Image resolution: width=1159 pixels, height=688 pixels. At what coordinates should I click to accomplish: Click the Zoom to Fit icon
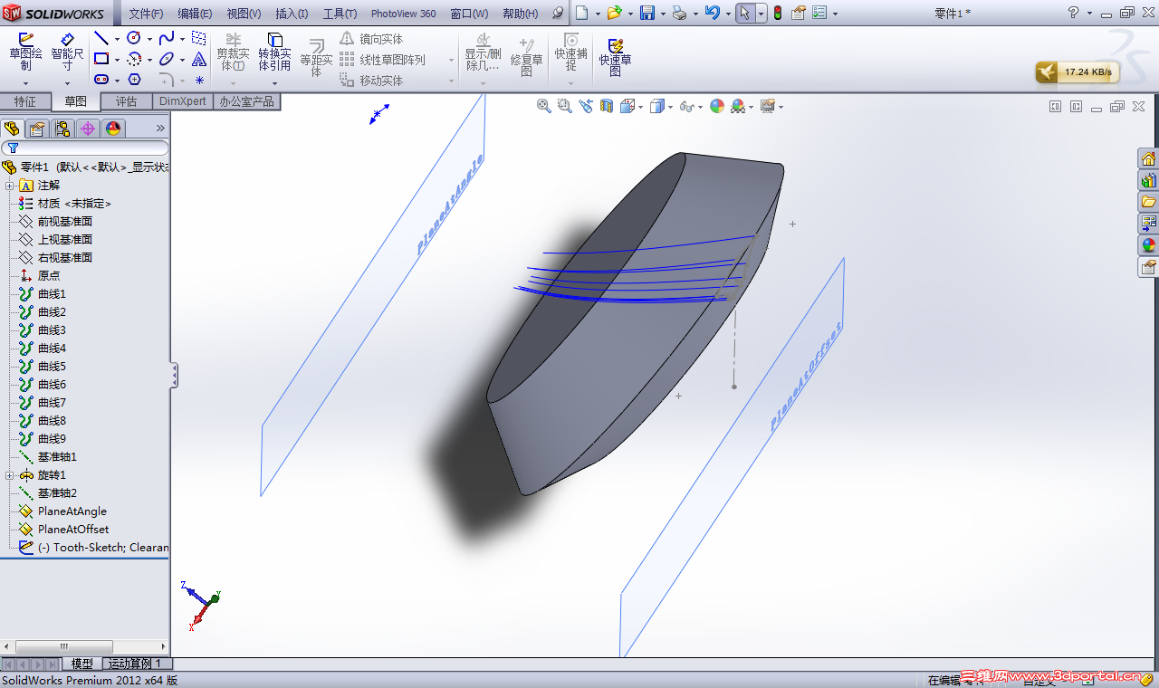(544, 106)
